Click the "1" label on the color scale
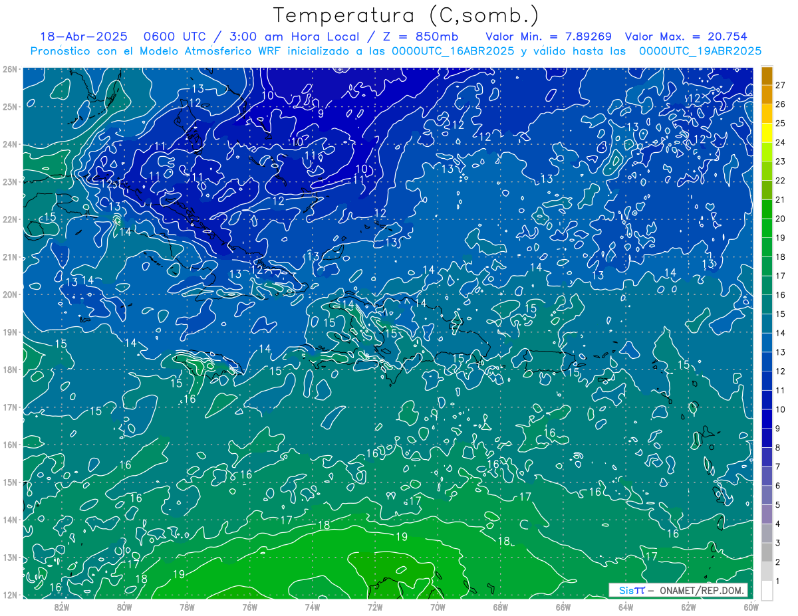The width and height of the screenshot is (798, 616). pyautogui.click(x=778, y=581)
